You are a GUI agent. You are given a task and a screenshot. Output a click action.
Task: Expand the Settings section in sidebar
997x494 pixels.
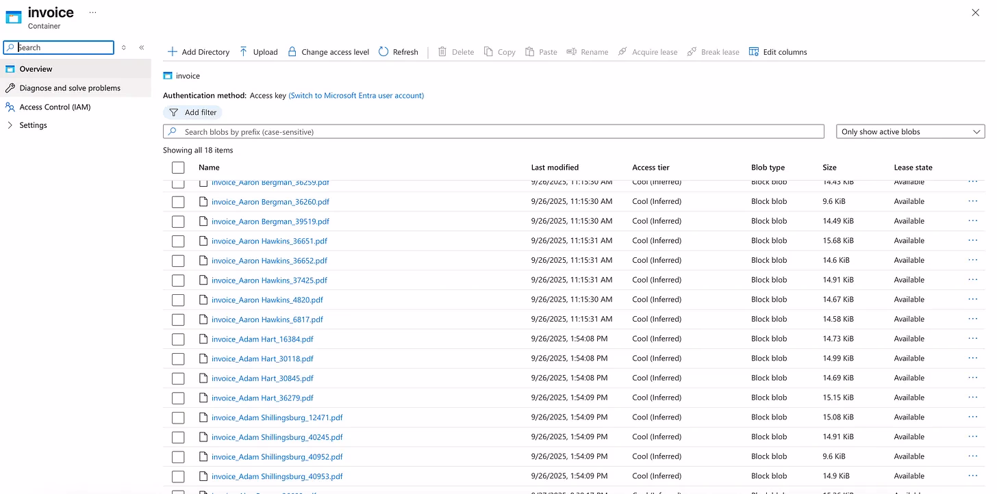(10, 125)
